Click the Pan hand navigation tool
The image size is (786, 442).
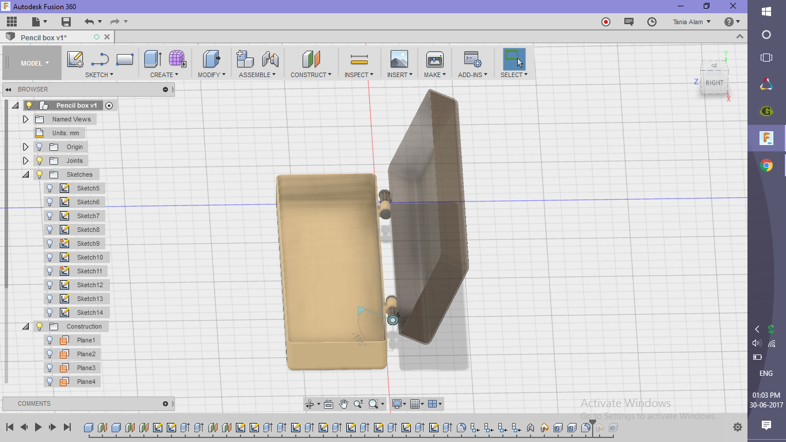pos(344,404)
